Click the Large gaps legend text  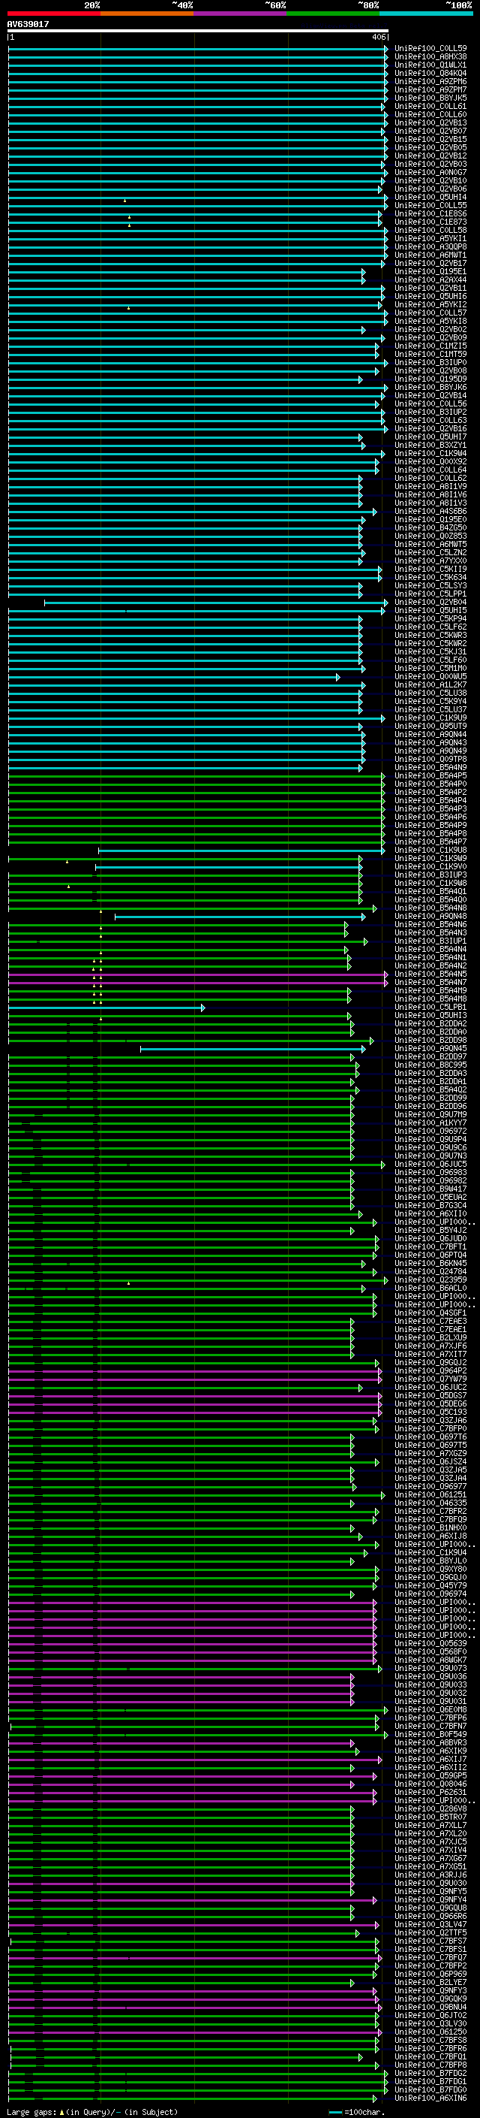coord(92,2112)
